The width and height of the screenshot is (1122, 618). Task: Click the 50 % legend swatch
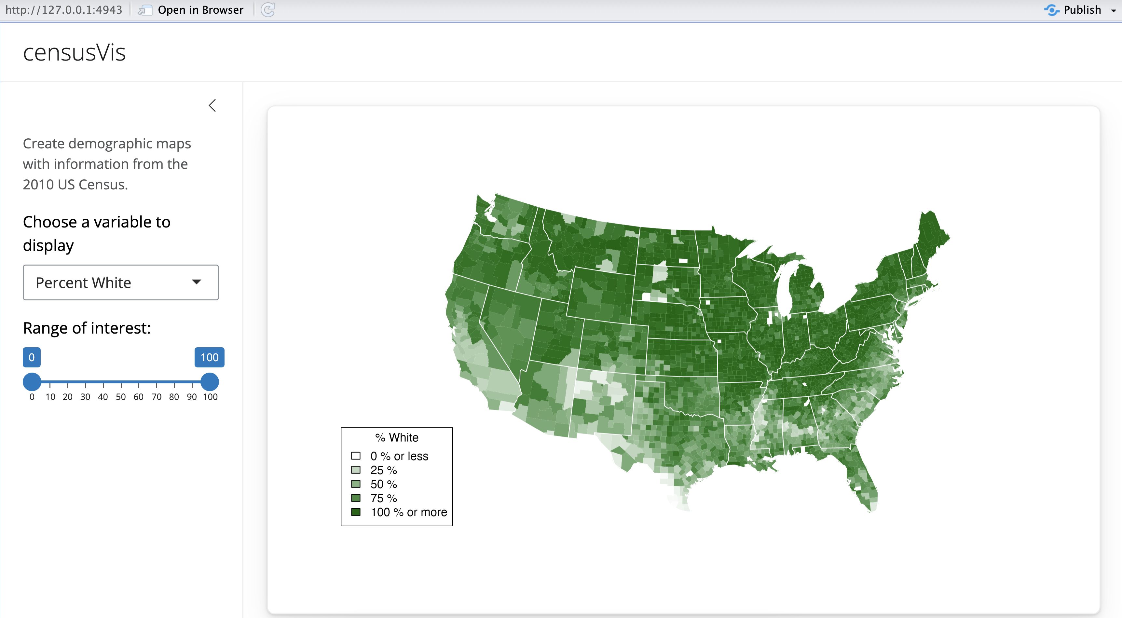pyautogui.click(x=356, y=484)
